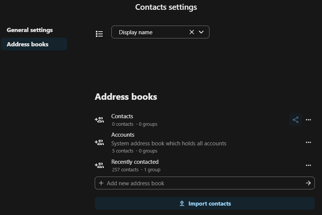This screenshot has width=322, height=215.
Task: Click the sort order list icon
Action: [99, 34]
